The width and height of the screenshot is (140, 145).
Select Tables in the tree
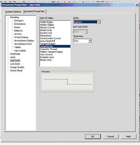[x=17, y=47]
